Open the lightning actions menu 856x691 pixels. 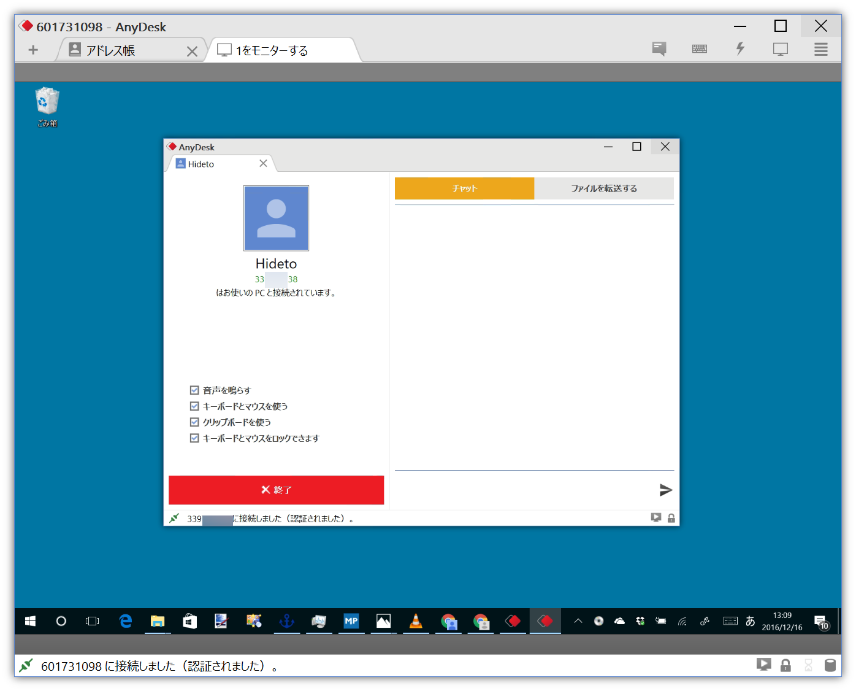pyautogui.click(x=740, y=48)
